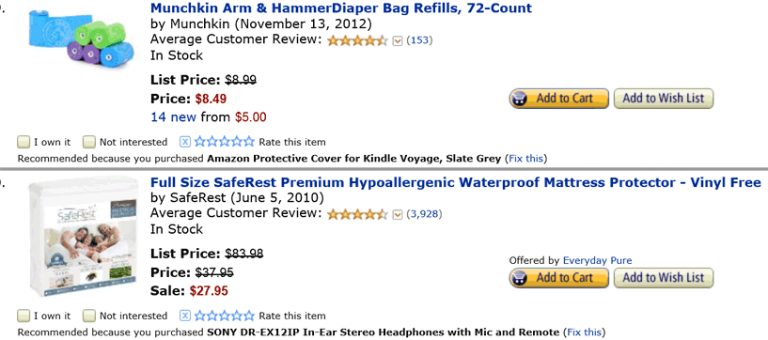Add SafeRest protector to wish list
The image size is (768, 340).
[x=663, y=278]
